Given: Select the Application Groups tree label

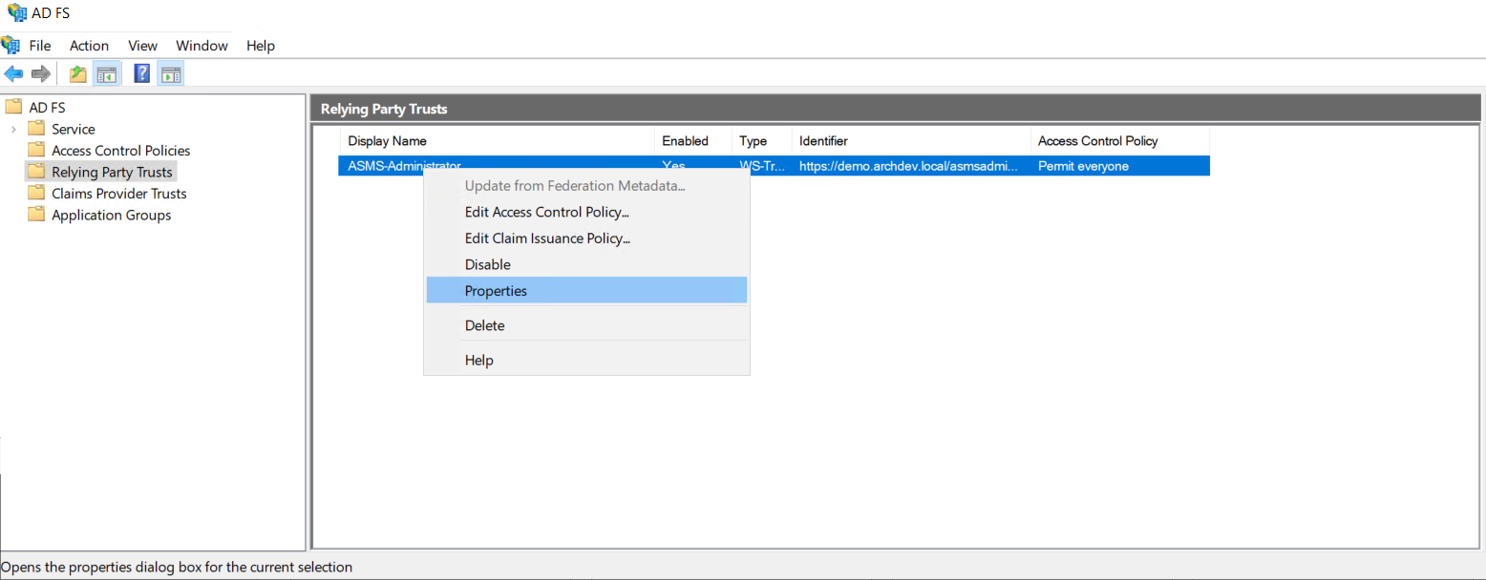Looking at the screenshot, I should 112,215.
